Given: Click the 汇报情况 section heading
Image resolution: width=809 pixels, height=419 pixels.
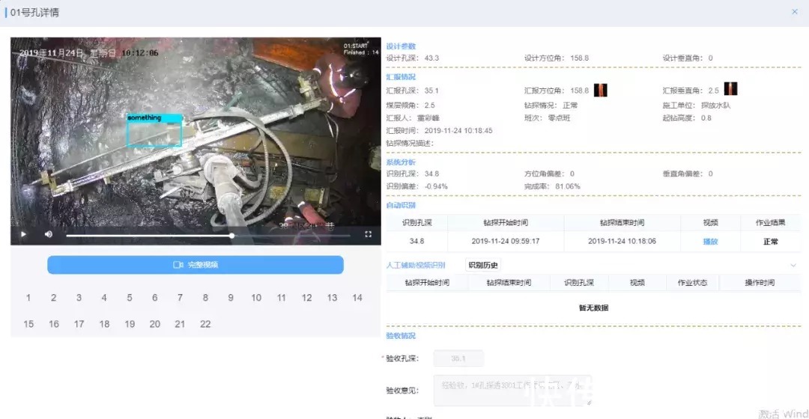Looking at the screenshot, I should (401, 77).
